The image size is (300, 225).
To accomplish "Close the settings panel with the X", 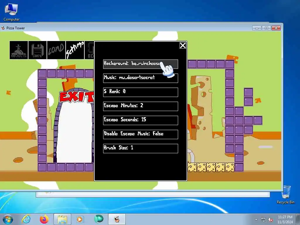I will pyautogui.click(x=183, y=45).
